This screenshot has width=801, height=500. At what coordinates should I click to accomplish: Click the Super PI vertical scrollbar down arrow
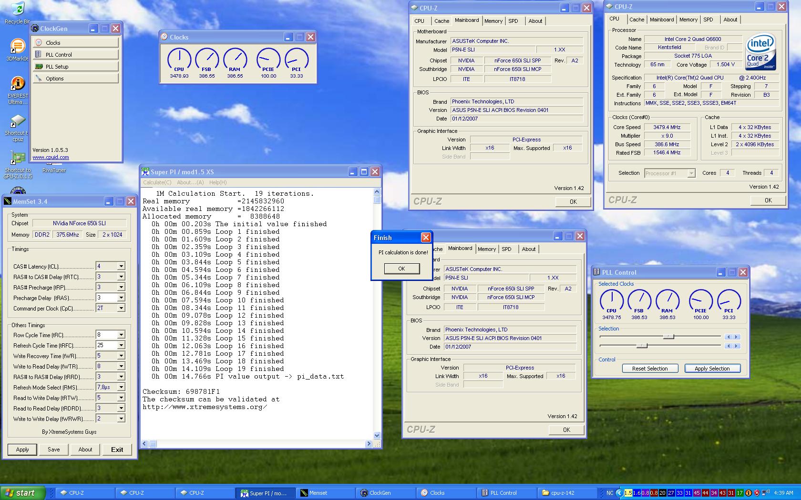377,435
